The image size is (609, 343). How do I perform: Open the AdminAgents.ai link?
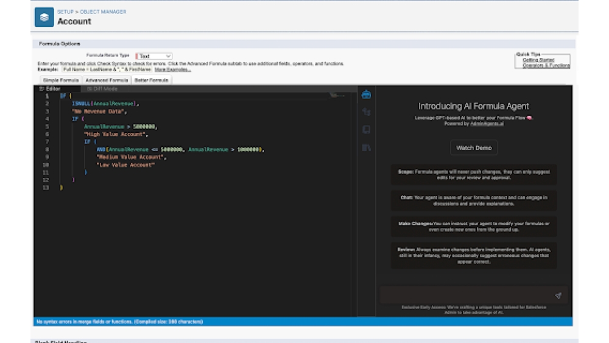click(487, 124)
